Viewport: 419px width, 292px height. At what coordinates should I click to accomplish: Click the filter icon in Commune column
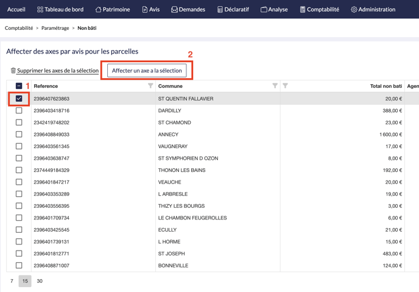point(275,86)
